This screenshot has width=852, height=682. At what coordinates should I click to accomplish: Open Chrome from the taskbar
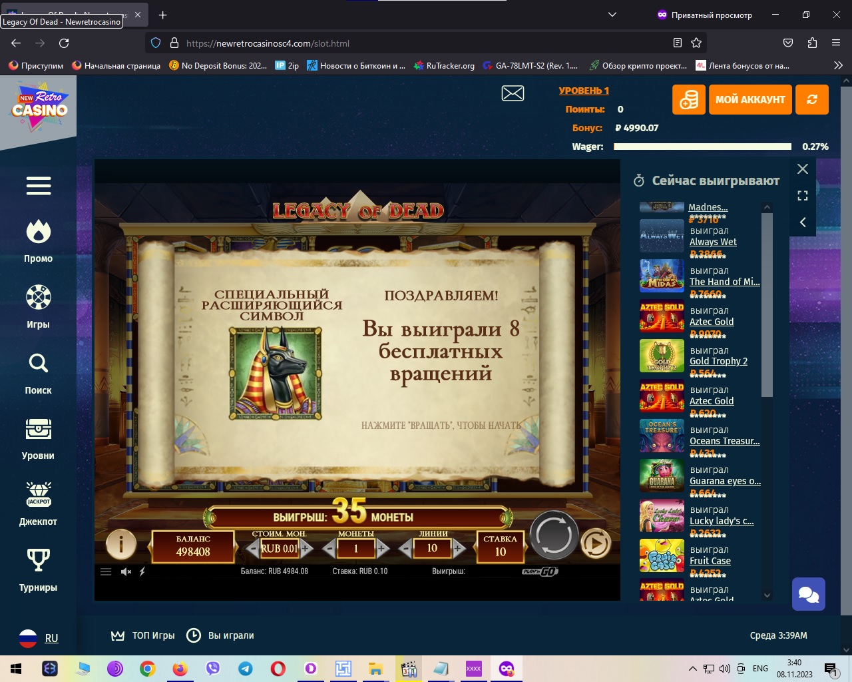pyautogui.click(x=148, y=669)
